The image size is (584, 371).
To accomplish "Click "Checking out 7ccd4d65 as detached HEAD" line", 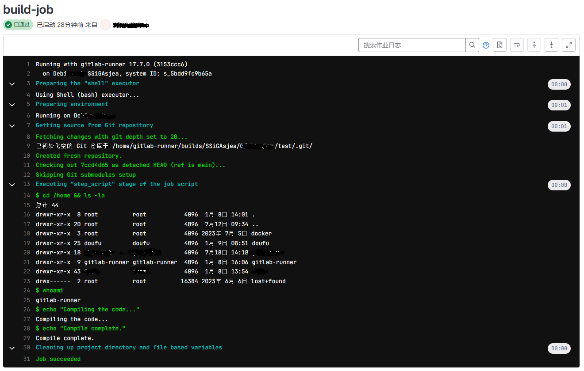I will tap(131, 165).
